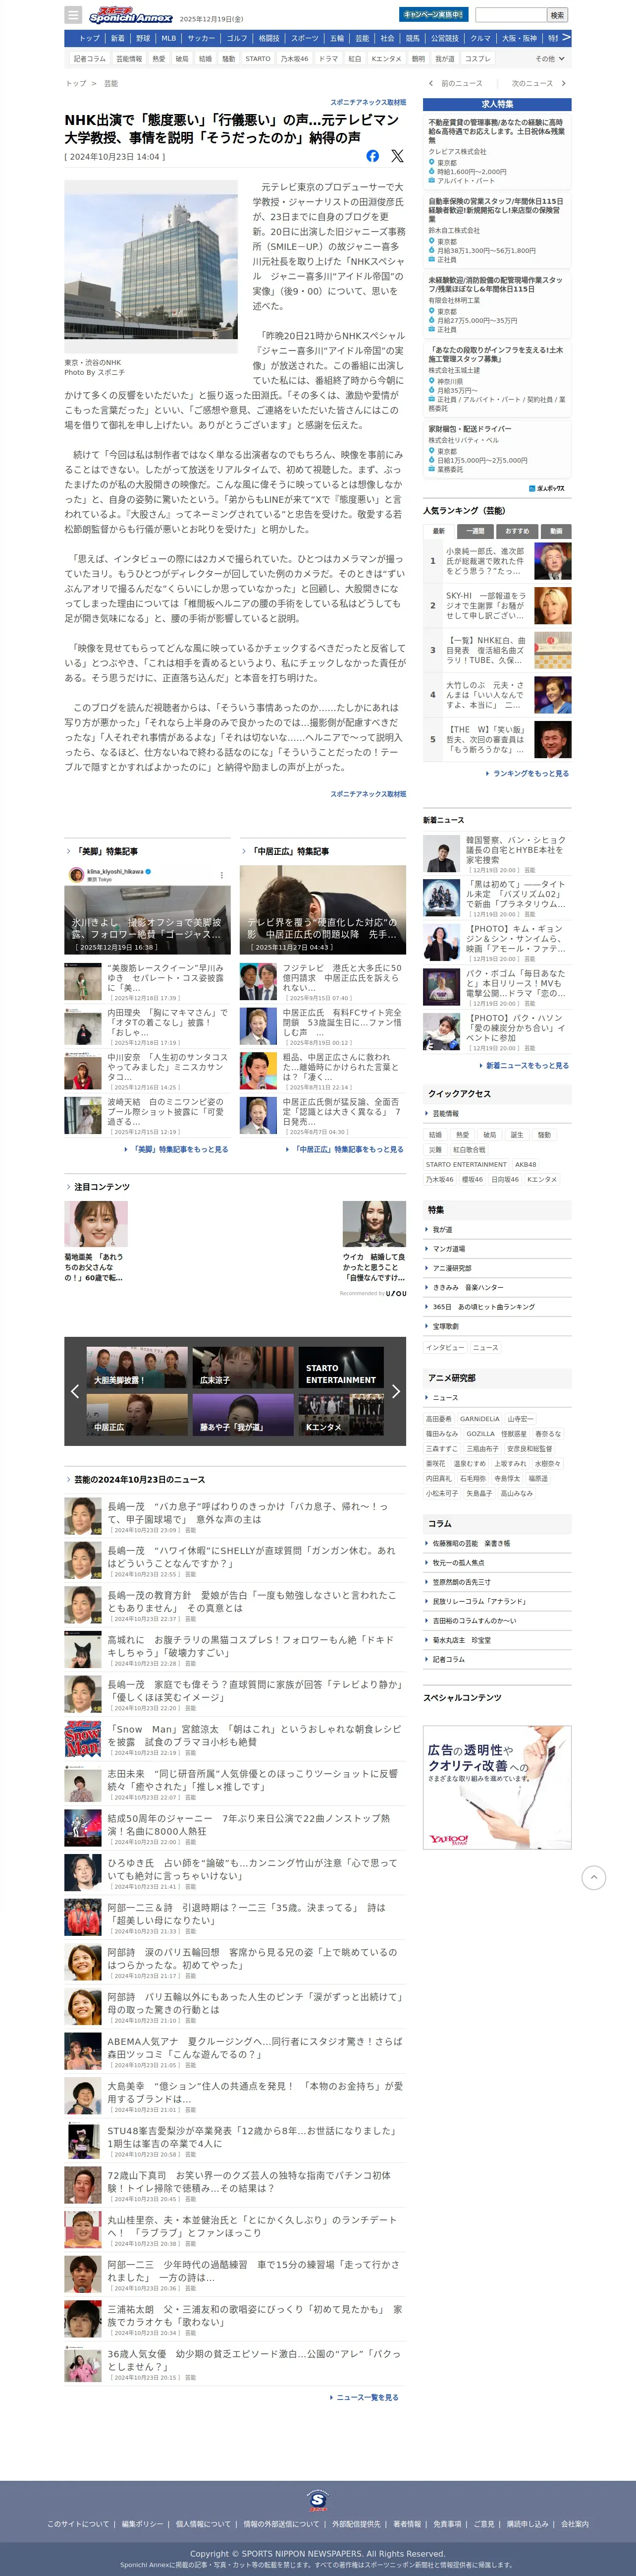The width and height of the screenshot is (636, 2576).
Task: Click carousel next arrow
Action: click(x=395, y=1391)
